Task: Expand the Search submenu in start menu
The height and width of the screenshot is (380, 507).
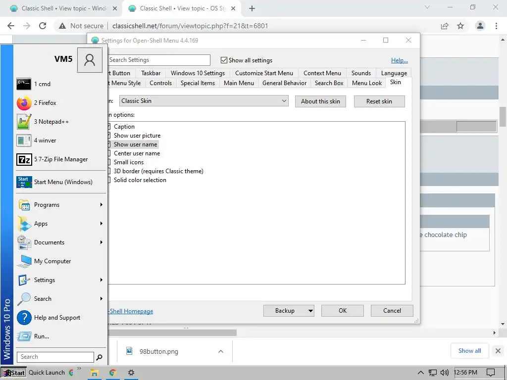Action: [101, 298]
